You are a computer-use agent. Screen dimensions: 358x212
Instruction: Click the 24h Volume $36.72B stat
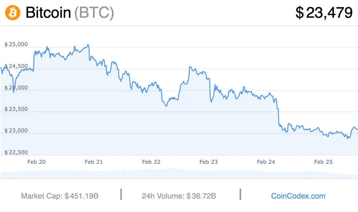point(179,196)
